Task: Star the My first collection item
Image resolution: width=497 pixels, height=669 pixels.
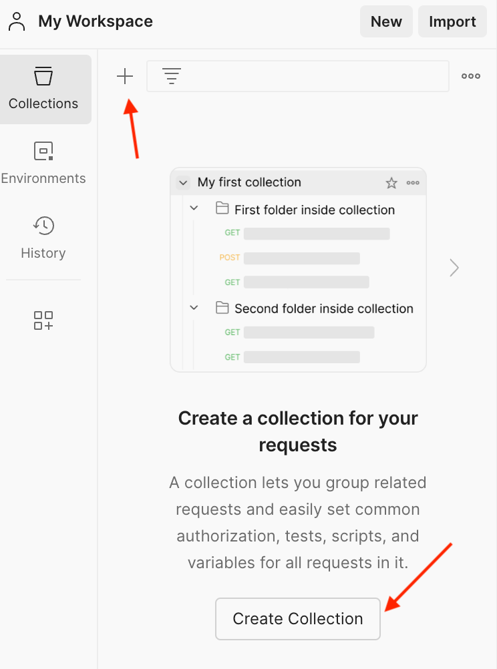Action: (391, 183)
